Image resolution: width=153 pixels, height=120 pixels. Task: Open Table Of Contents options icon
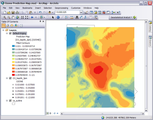tap(21, 26)
